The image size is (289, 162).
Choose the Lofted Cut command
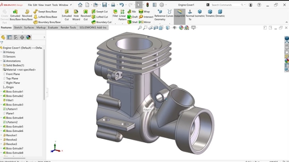click(x=100, y=17)
